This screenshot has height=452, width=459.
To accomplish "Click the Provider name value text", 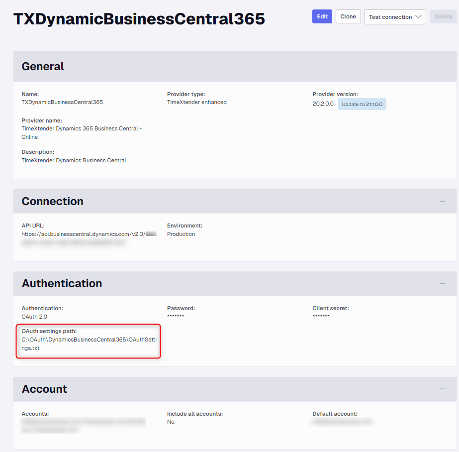I will [x=82, y=133].
